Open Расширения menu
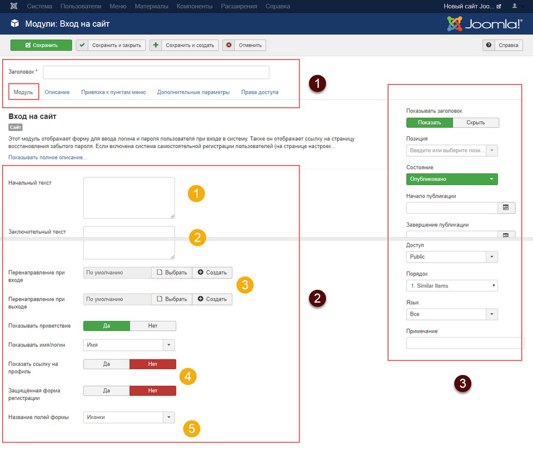The width and height of the screenshot is (533, 459). point(239,6)
